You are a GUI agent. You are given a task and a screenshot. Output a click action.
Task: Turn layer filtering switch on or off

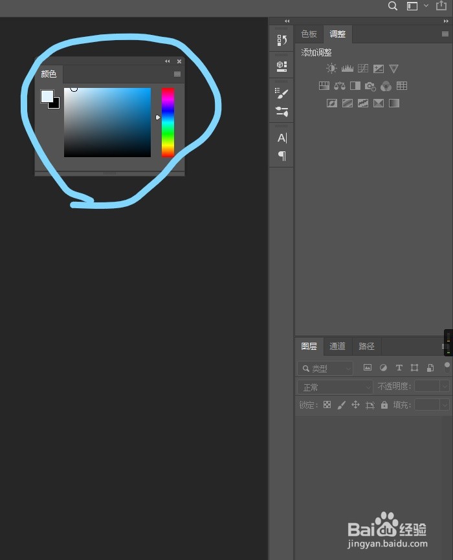447,367
